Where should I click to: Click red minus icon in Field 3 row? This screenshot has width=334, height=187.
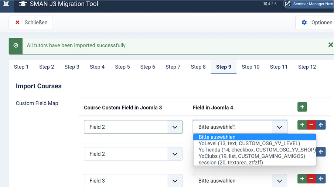pos(311,178)
